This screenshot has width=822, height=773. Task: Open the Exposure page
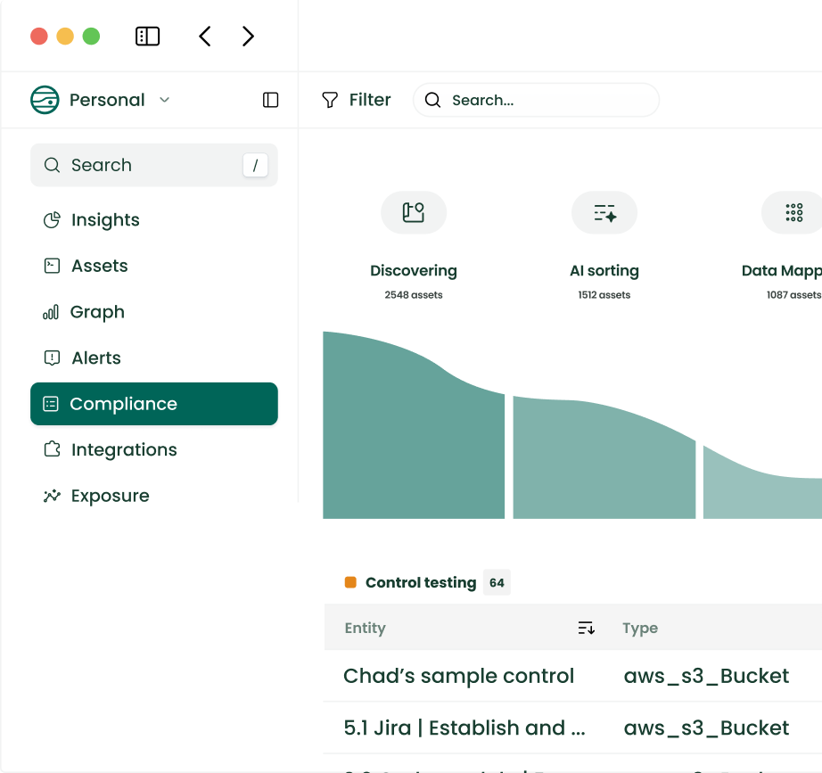pyautogui.click(x=111, y=496)
